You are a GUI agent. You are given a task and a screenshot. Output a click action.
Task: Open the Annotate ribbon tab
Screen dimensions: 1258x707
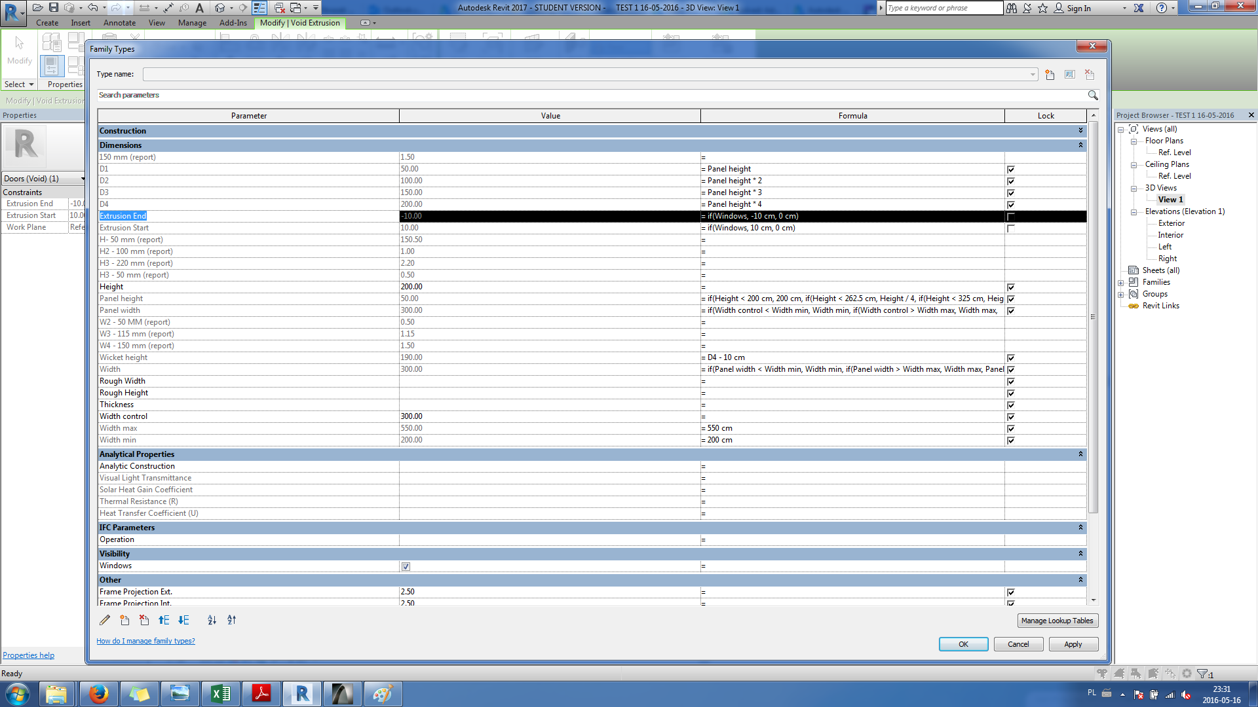click(x=119, y=23)
